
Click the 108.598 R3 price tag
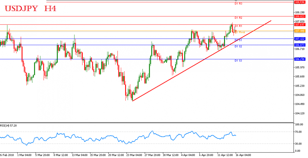(x=300, y=2)
